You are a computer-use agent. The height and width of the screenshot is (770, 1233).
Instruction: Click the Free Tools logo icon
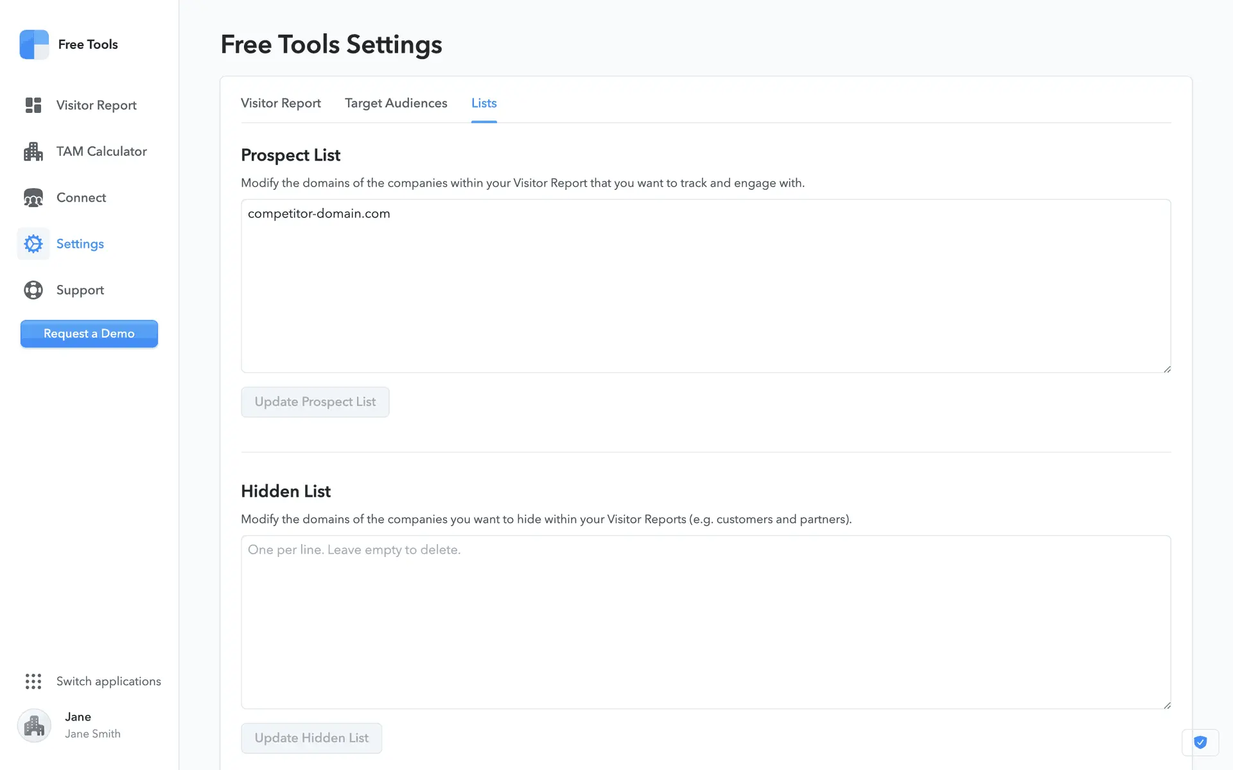click(34, 44)
